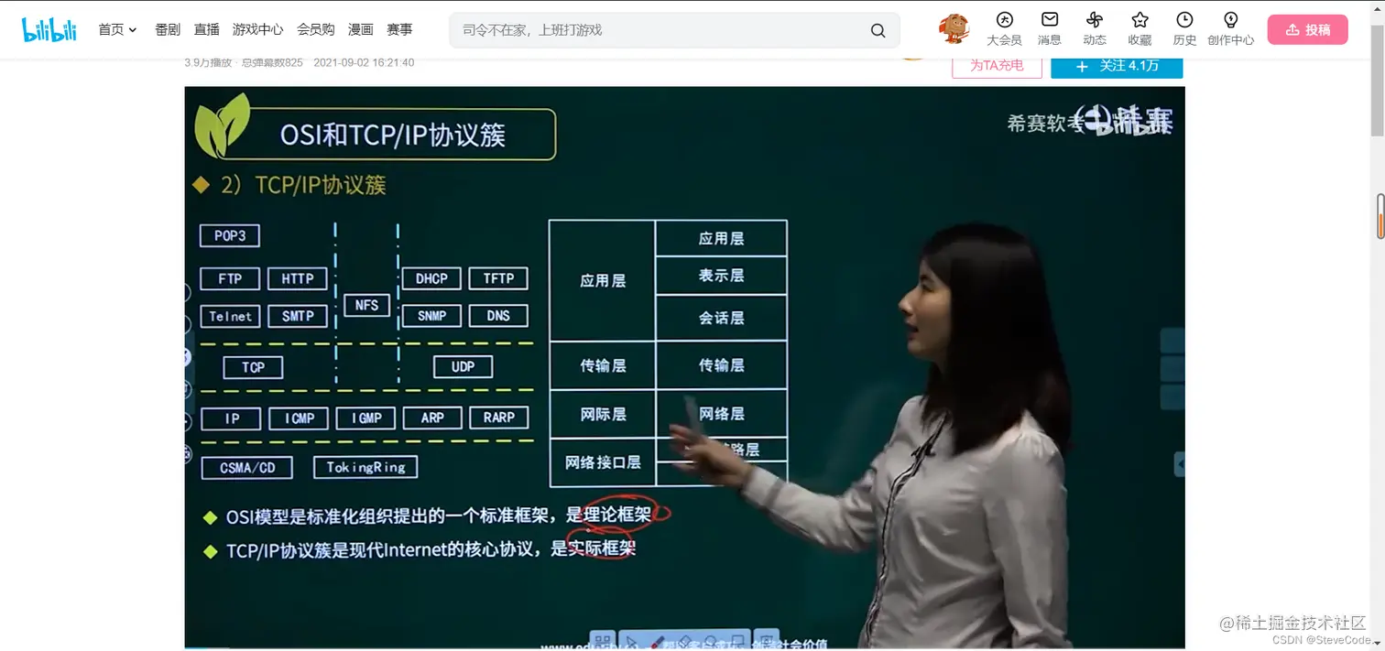Switch to the 漫画 section
This screenshot has height=651, width=1385.
click(360, 28)
